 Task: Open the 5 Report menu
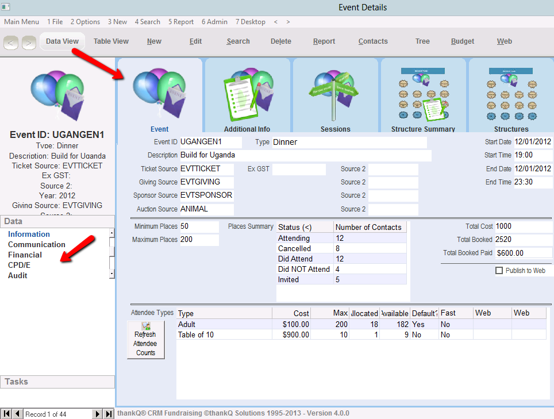[180, 22]
